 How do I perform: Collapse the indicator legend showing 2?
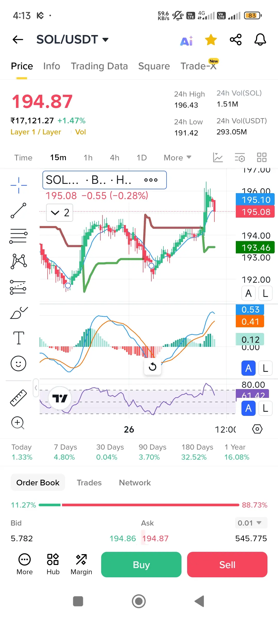[x=59, y=213]
